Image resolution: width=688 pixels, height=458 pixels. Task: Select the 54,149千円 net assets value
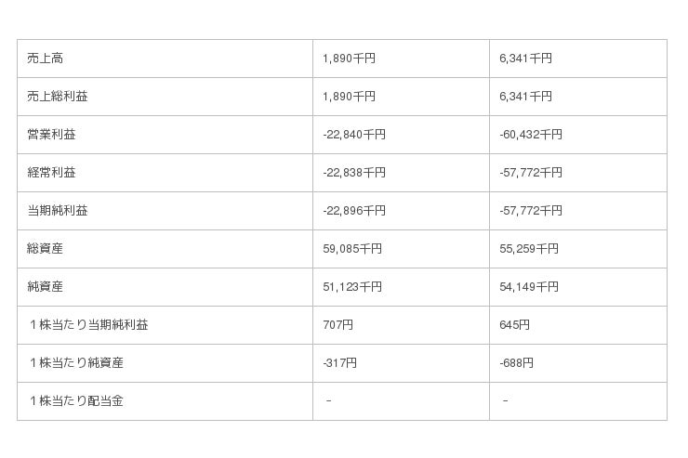click(528, 287)
